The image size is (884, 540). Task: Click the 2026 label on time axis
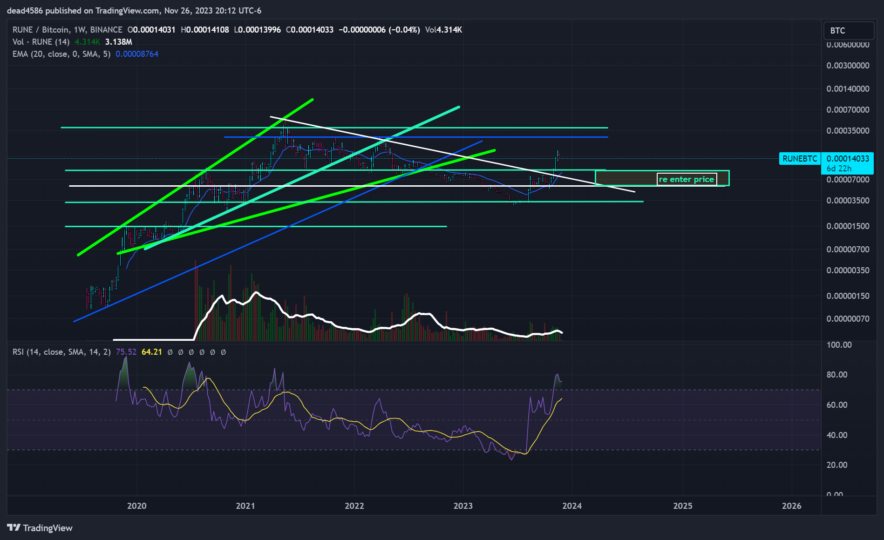pos(792,506)
